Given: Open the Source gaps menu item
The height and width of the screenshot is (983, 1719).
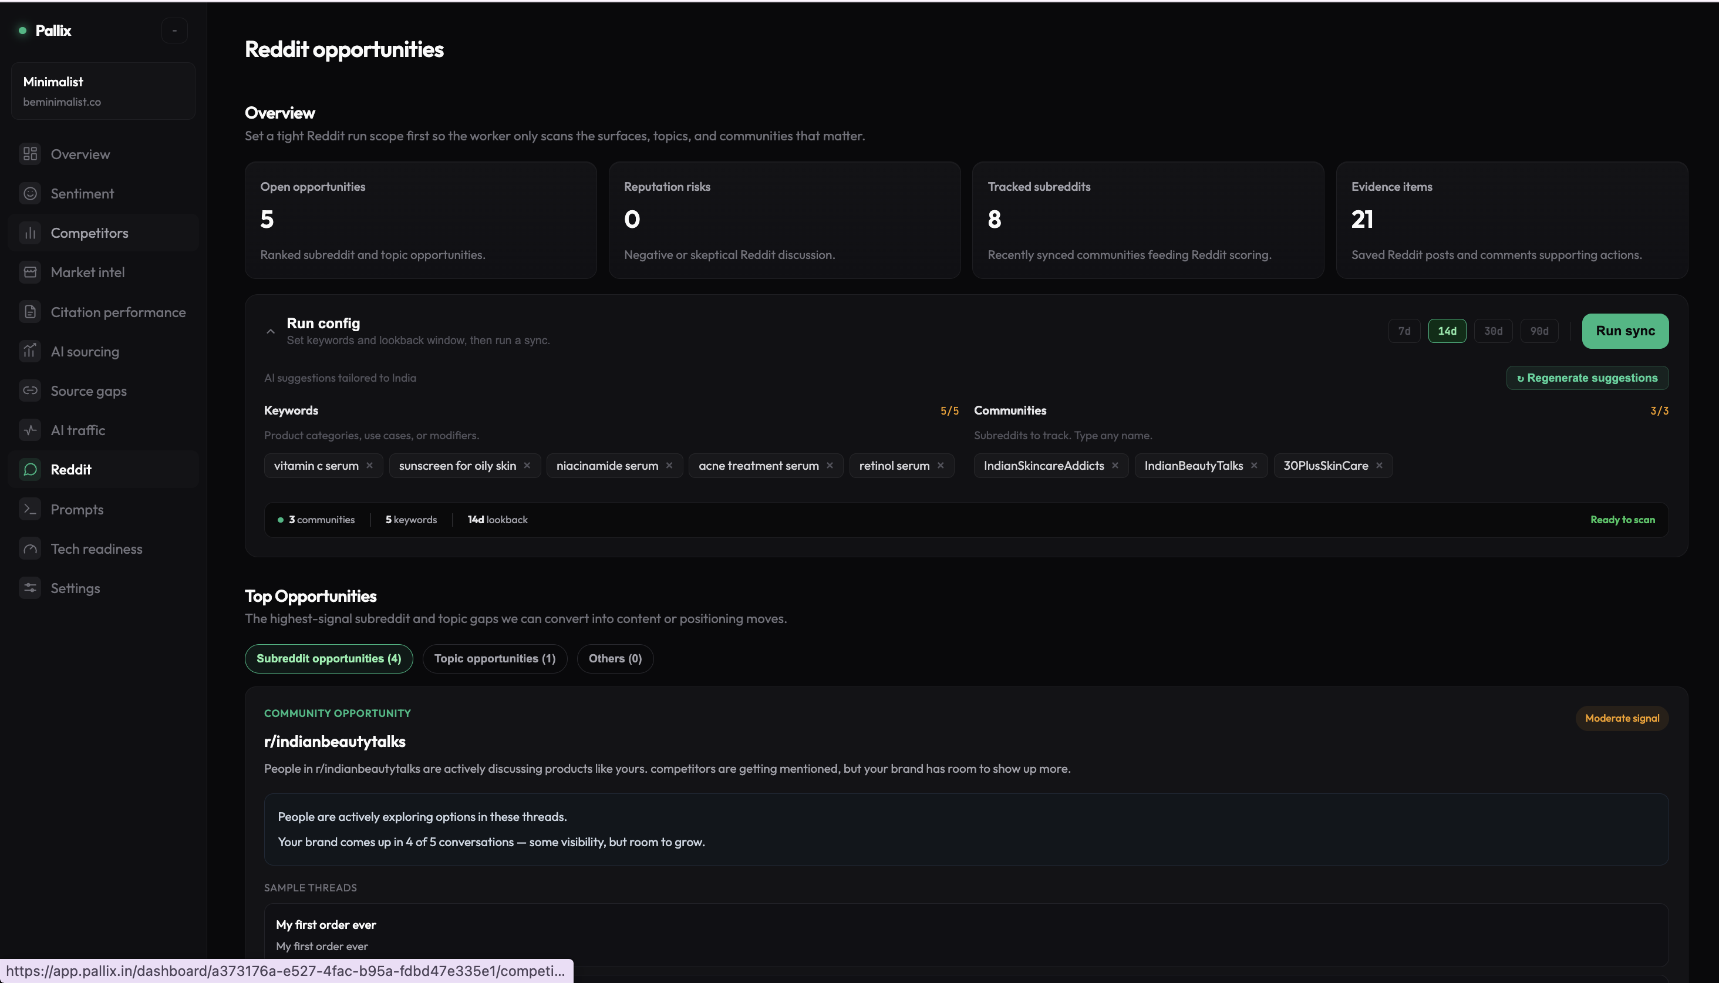Looking at the screenshot, I should coord(103,390).
